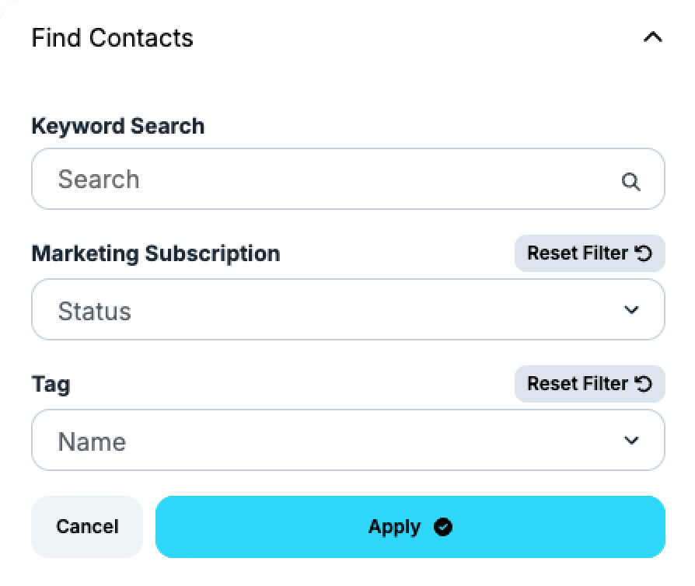Focus the Keyword Search input field
The height and width of the screenshot is (586, 695).
(x=348, y=179)
